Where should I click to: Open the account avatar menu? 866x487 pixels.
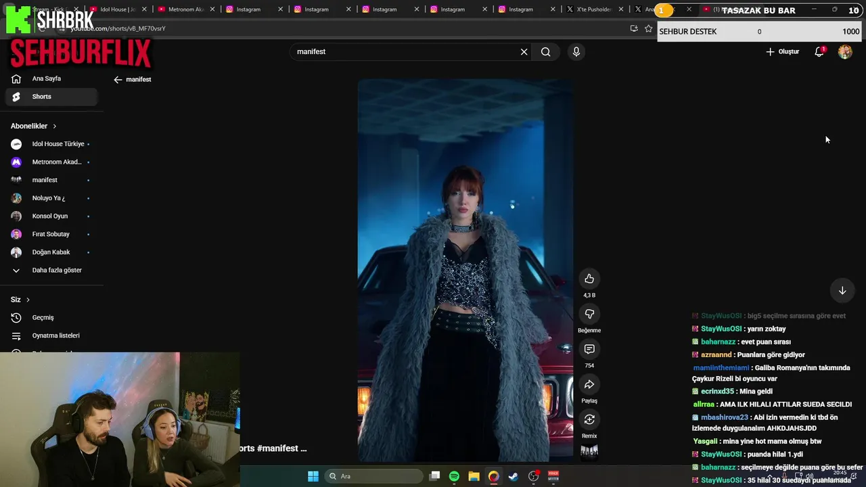(x=845, y=51)
